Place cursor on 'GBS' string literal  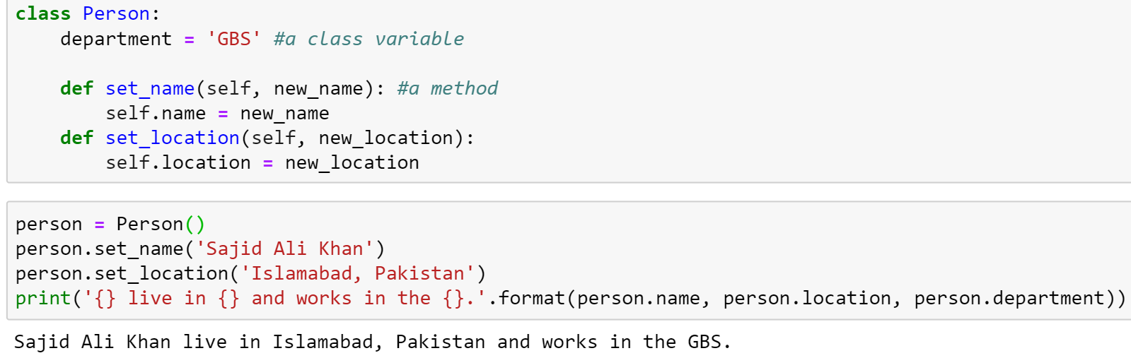click(x=234, y=39)
